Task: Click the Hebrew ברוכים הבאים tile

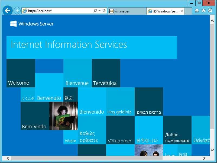Action: coord(149,102)
